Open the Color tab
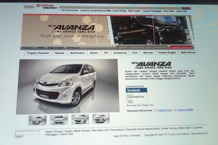Image resolution: width=218 pixels, height=145 pixels. (x=135, y=53)
